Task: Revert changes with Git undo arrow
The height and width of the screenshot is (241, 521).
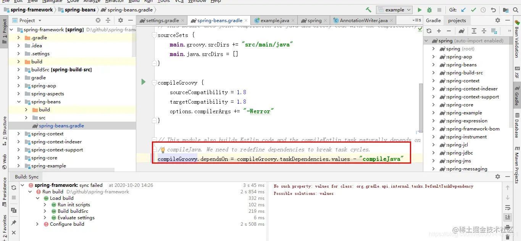Action: [494, 10]
